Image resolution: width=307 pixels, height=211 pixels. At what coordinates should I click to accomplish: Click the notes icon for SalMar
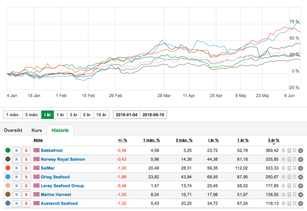pyautogui.click(x=289, y=168)
